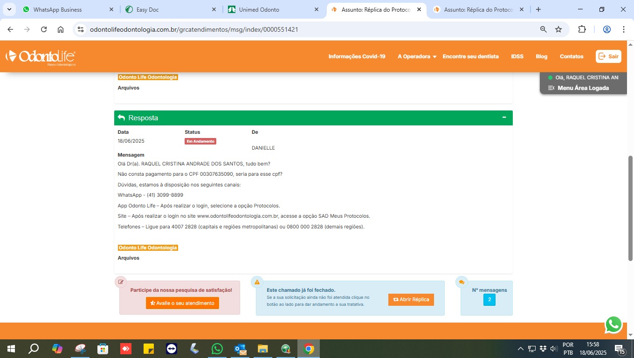Switch to the Easy Doc tab
The height and width of the screenshot is (358, 634).
click(x=171, y=9)
